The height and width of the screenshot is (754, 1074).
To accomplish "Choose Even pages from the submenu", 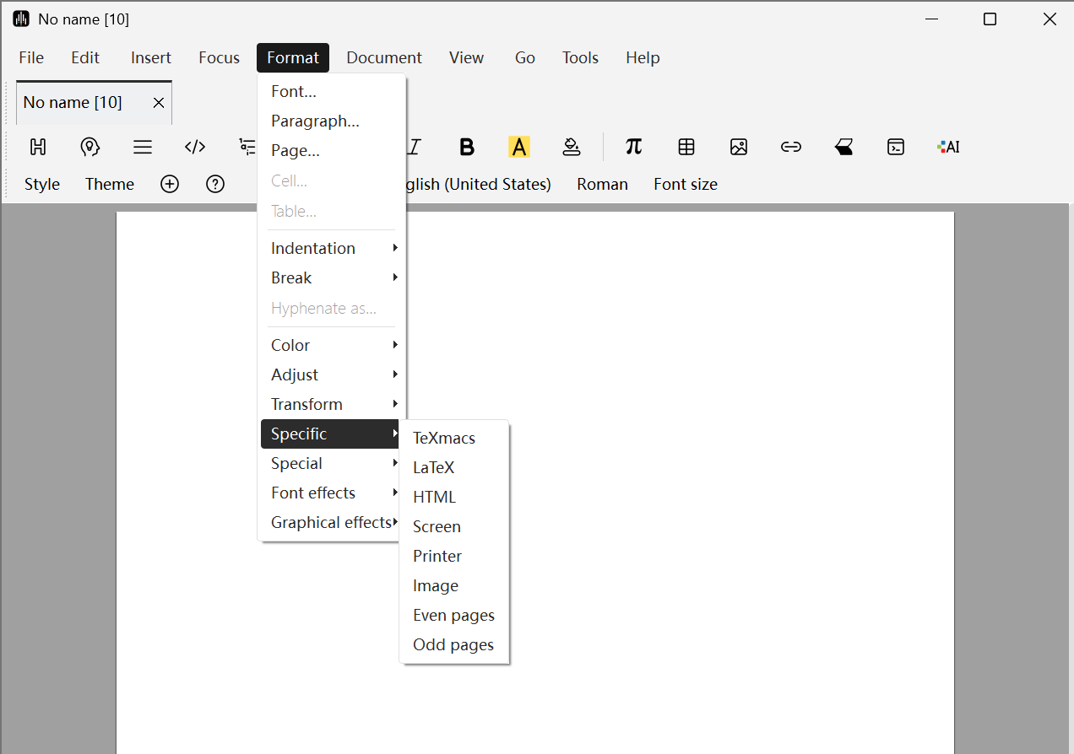I will [x=453, y=615].
